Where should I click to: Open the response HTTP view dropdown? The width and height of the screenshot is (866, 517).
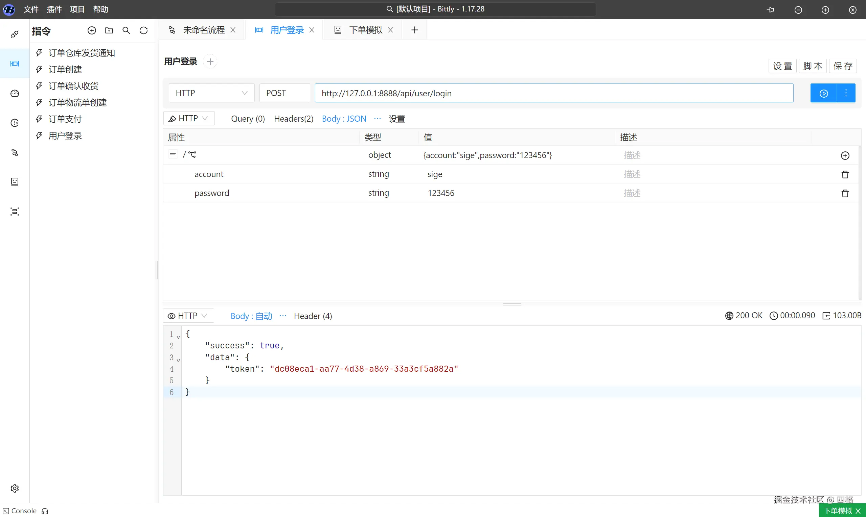point(188,316)
